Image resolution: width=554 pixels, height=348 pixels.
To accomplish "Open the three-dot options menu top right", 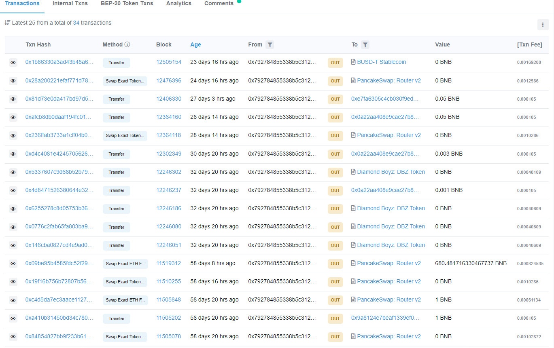I will point(543,25).
